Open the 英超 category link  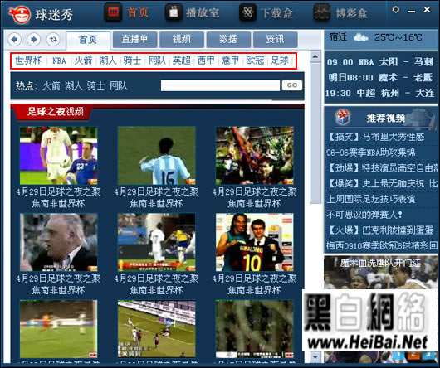pyautogui.click(x=181, y=61)
